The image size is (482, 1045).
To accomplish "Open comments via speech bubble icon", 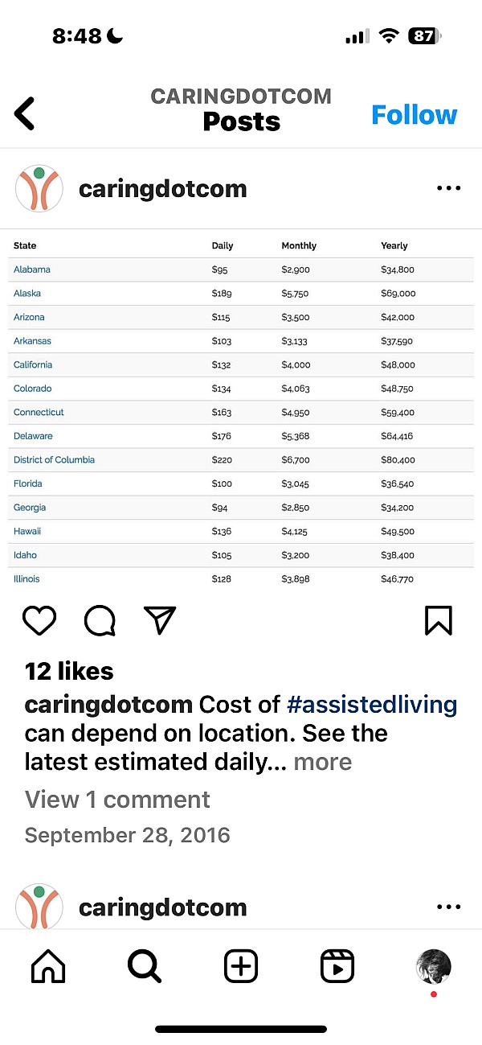I will point(100,620).
